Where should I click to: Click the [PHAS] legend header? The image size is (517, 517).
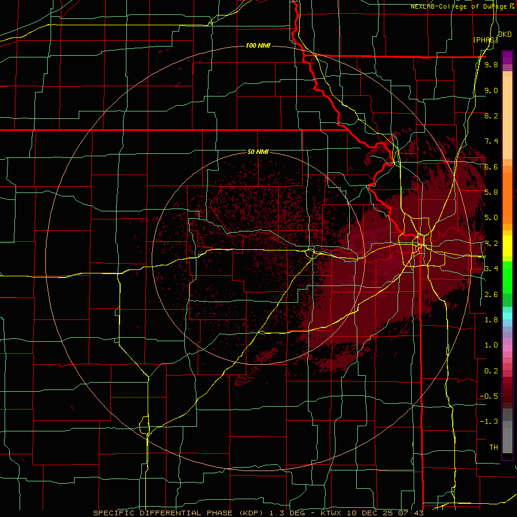pyautogui.click(x=485, y=40)
